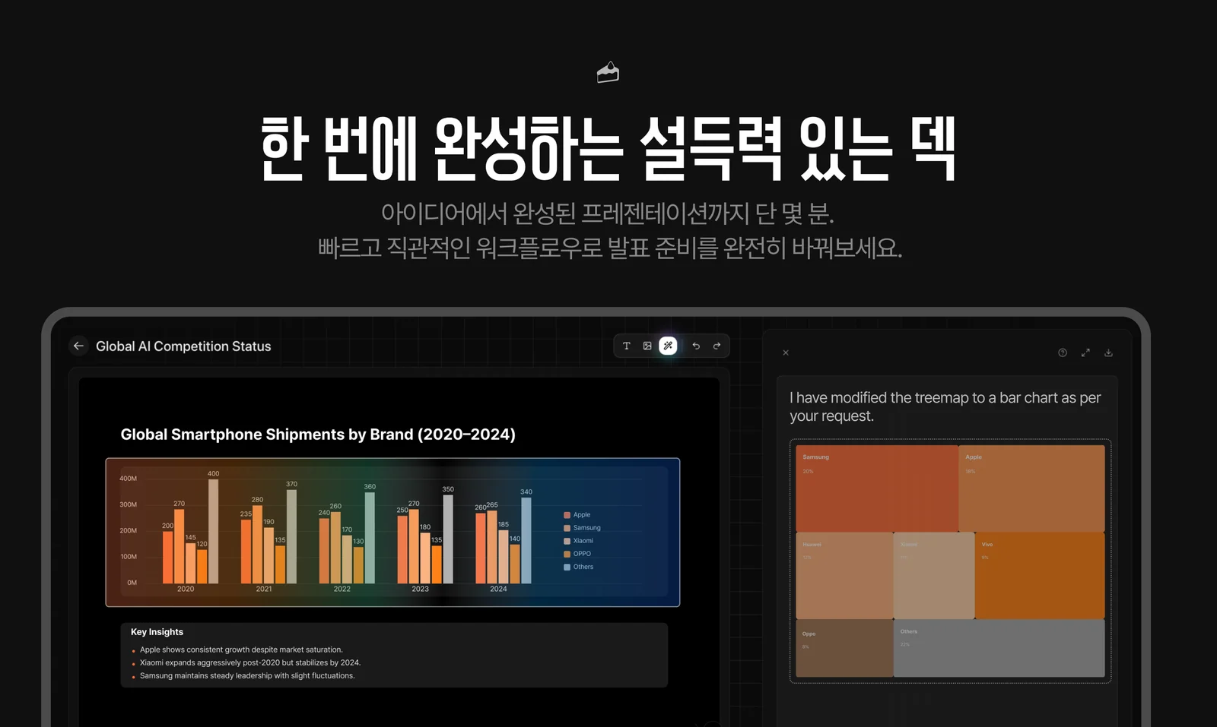The height and width of the screenshot is (727, 1217).
Task: Toggle the Xiaomi legend entry
Action: tap(578, 541)
